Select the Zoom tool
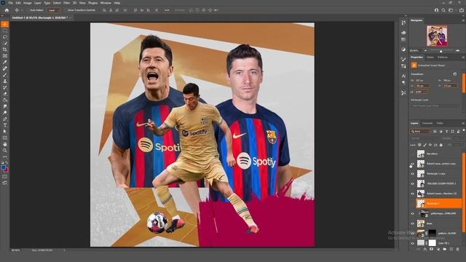This screenshot has height=262, width=466. 5,151
